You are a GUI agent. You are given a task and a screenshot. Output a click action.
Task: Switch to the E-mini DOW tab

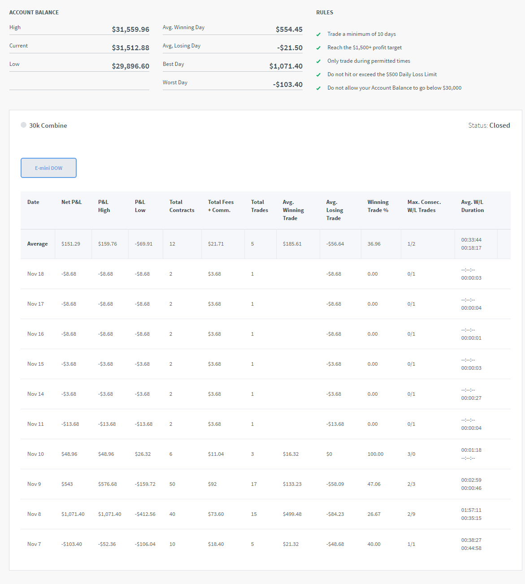(x=48, y=168)
